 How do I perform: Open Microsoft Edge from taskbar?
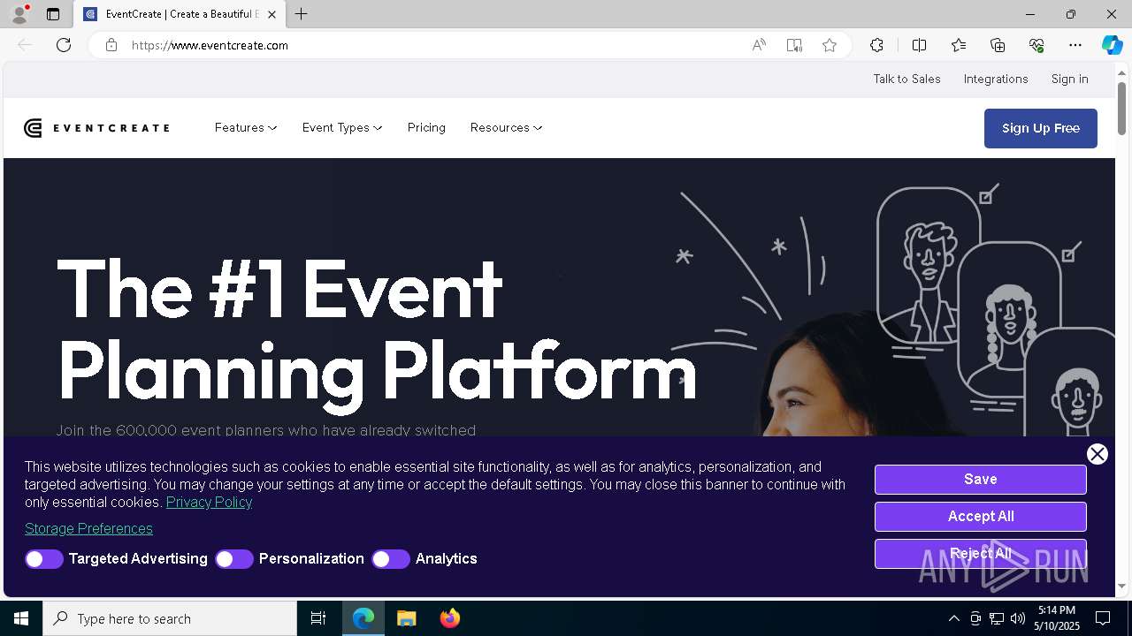tap(363, 618)
